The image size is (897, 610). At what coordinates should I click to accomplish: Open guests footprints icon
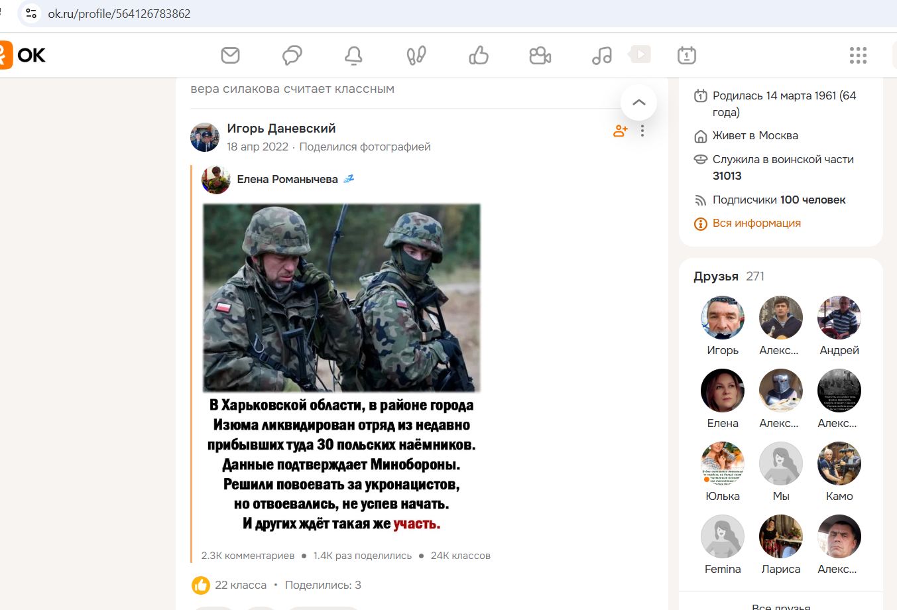click(x=416, y=56)
